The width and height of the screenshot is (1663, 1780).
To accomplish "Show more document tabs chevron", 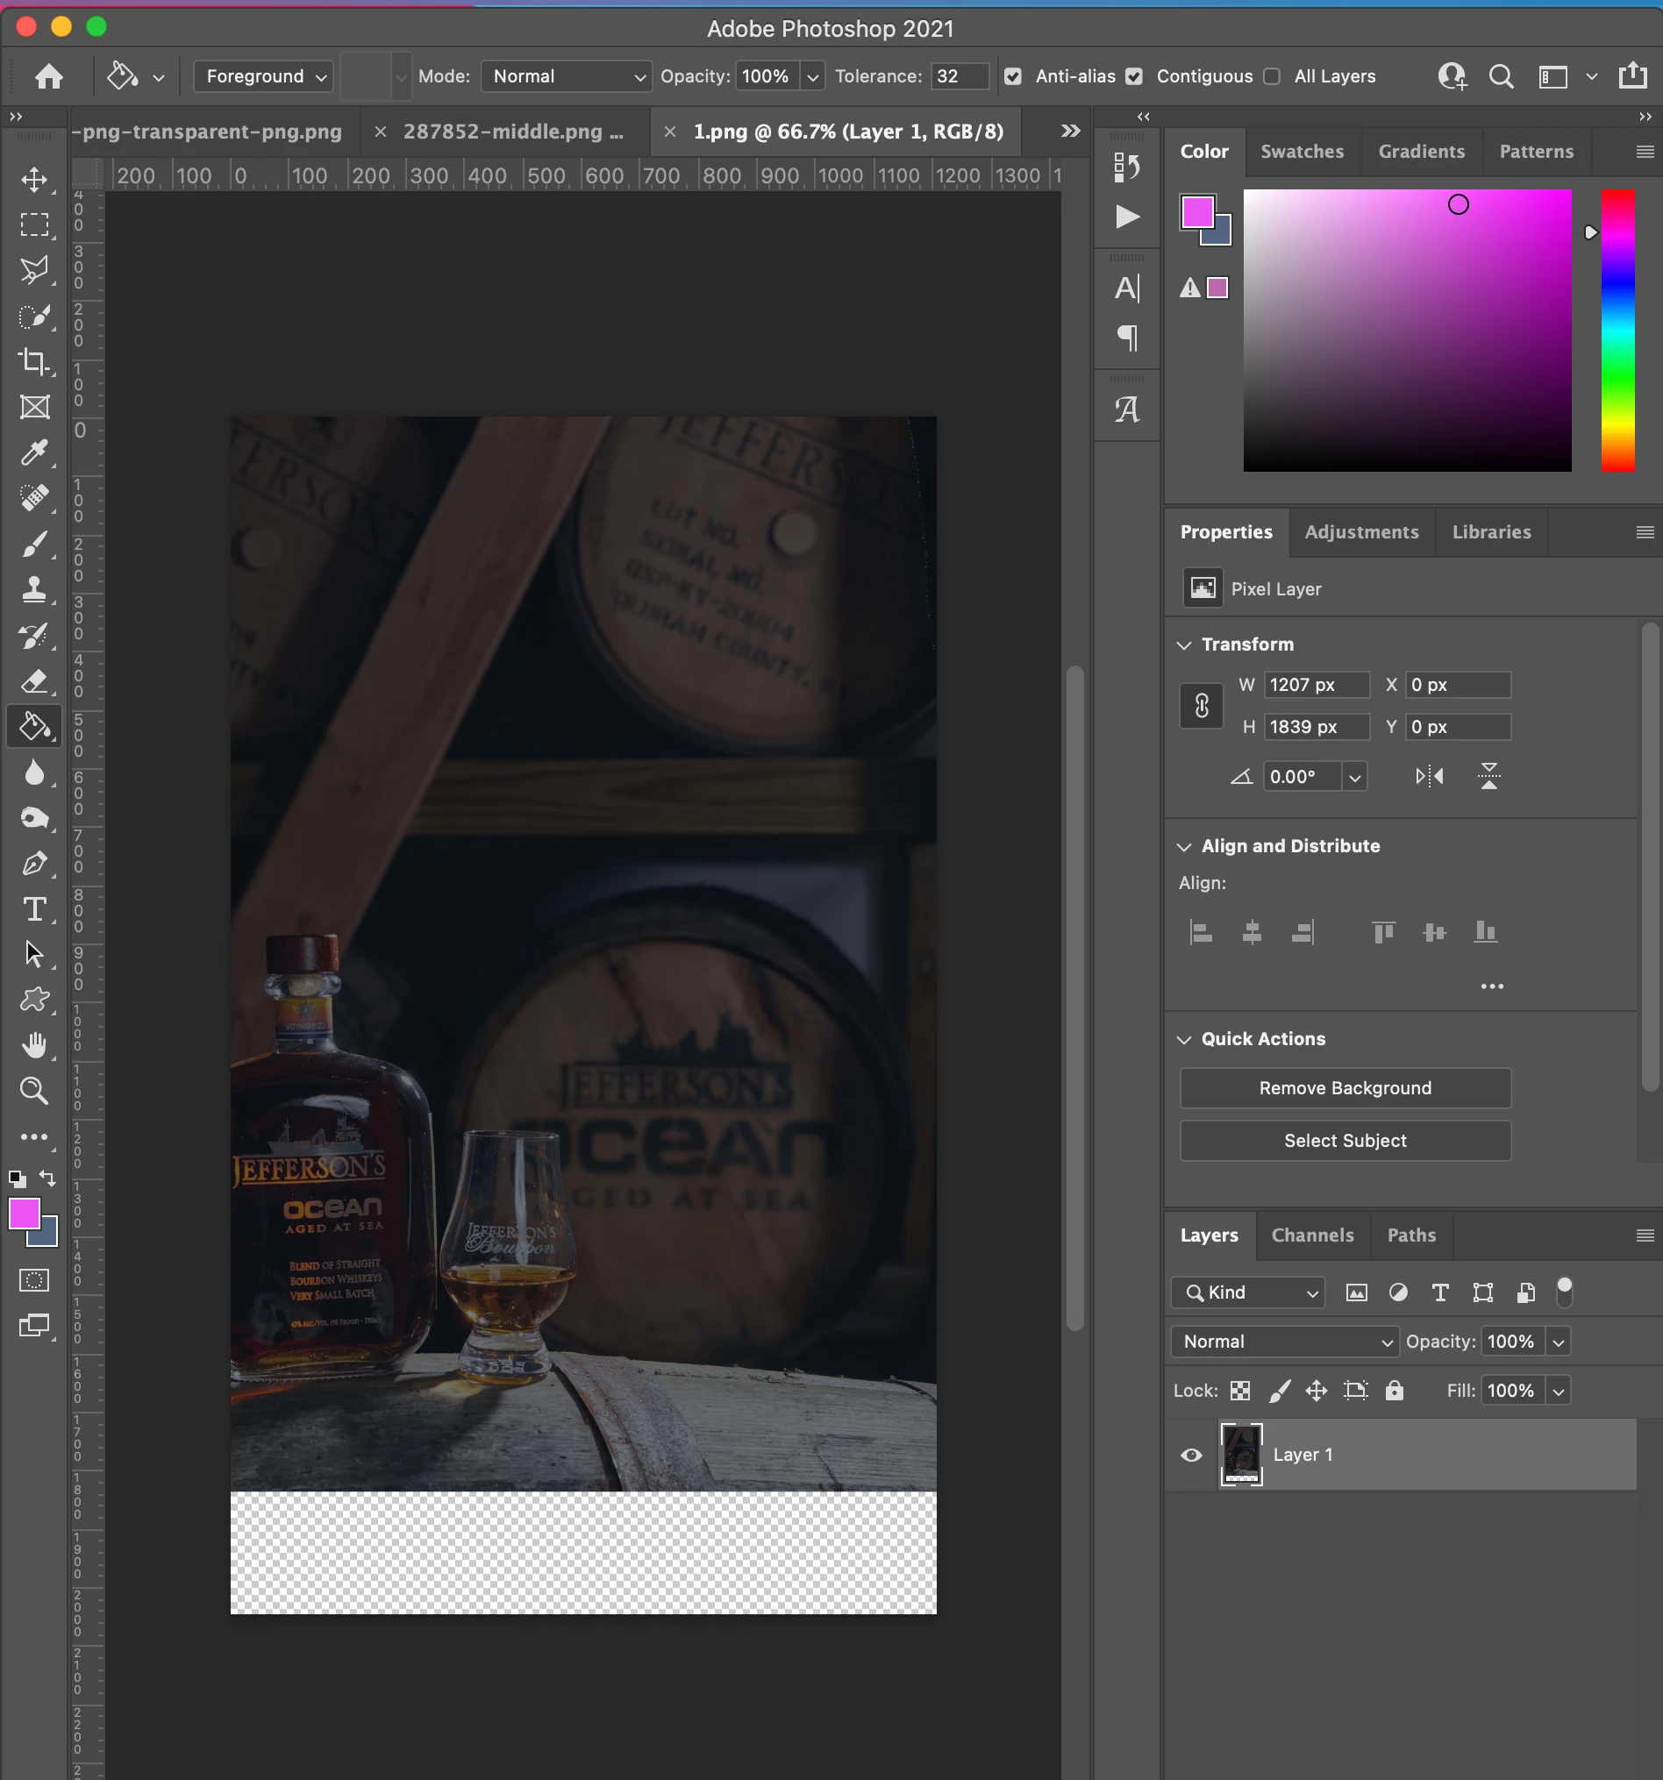I will (1070, 132).
